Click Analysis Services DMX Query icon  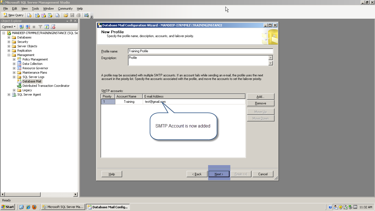tap(43, 15)
